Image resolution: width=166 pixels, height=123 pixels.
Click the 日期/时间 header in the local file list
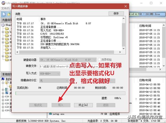tap(145, 80)
